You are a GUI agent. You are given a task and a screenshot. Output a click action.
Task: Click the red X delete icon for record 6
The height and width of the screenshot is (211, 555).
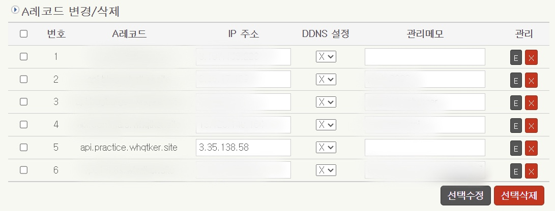531,171
